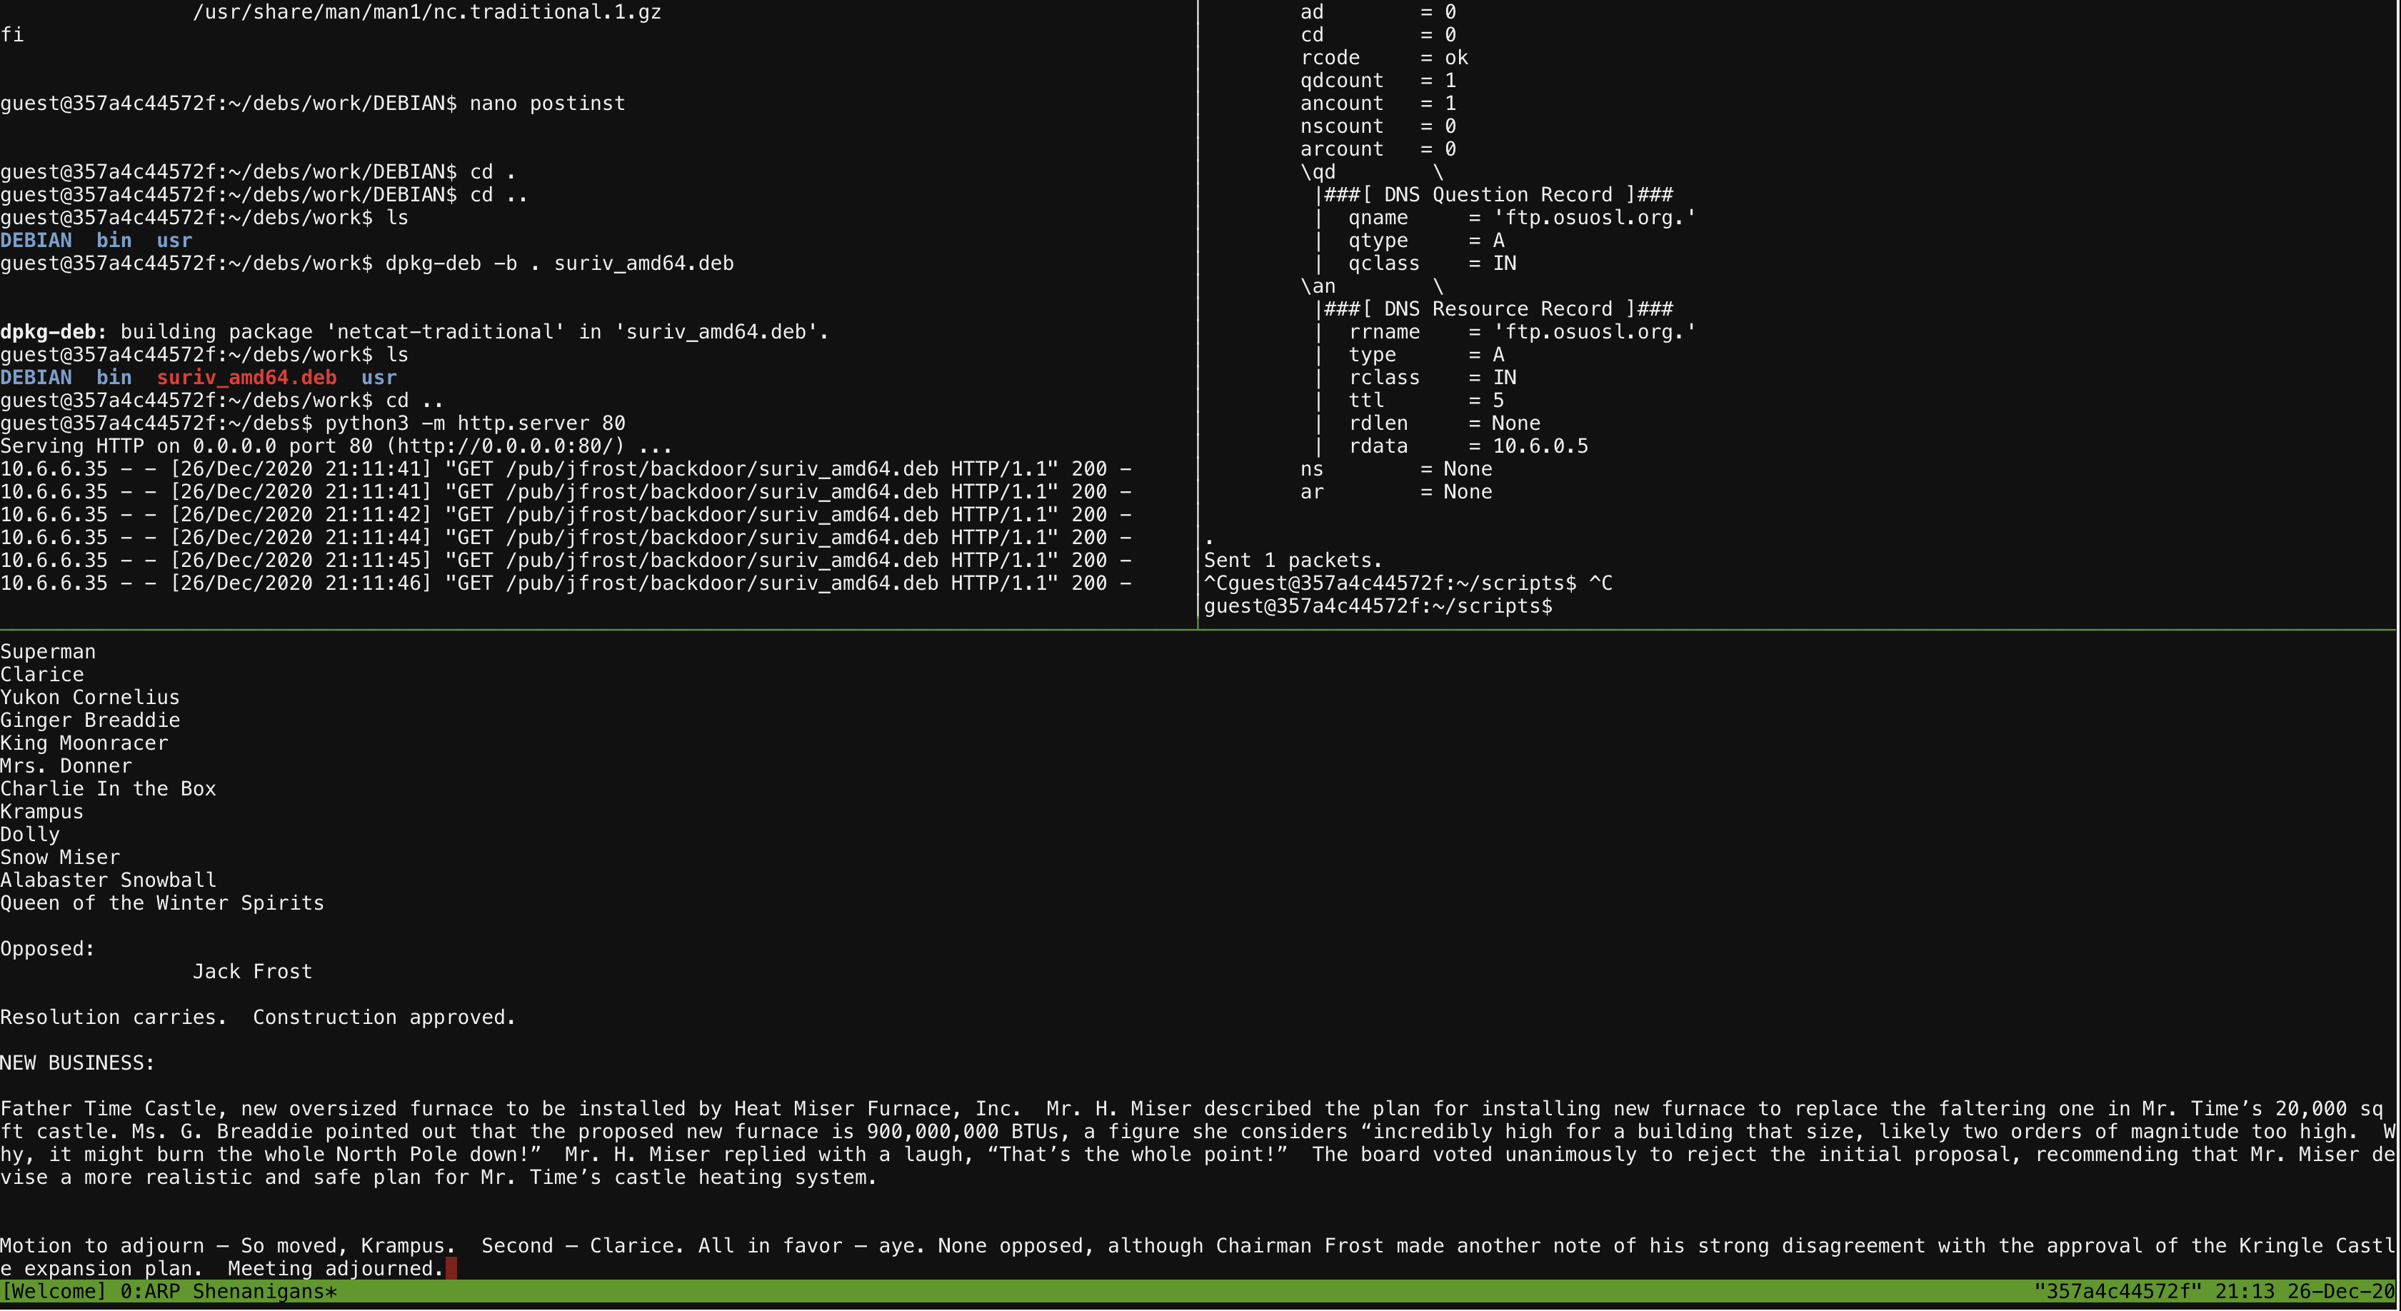
Task: Click 'Alabaster Snowball' in the list
Action: pos(108,880)
